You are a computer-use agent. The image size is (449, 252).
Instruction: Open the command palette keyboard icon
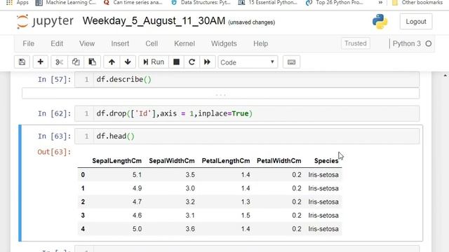pyautogui.click(x=292, y=62)
